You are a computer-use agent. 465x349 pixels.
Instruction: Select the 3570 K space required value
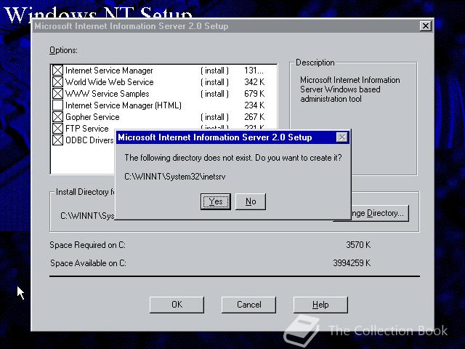pos(358,245)
